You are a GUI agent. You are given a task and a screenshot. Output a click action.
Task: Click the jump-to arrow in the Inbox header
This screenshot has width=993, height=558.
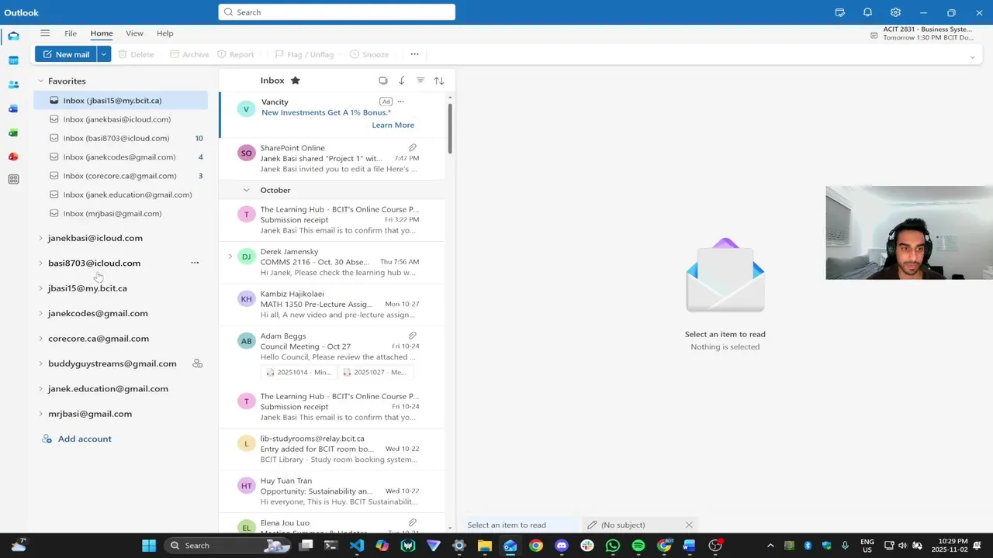(401, 81)
